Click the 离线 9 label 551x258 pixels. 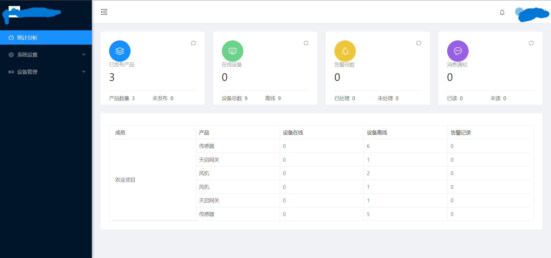pos(273,98)
